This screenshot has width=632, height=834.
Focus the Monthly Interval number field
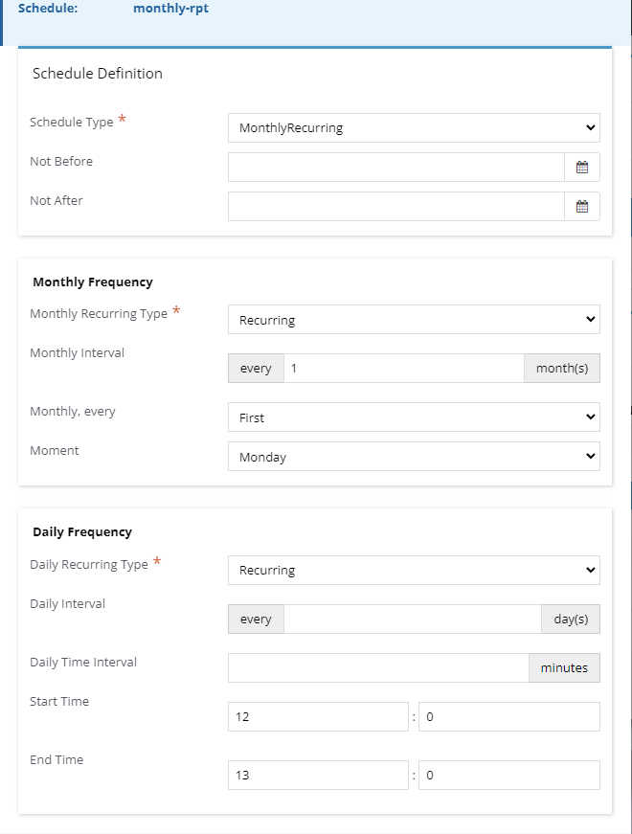coord(404,368)
